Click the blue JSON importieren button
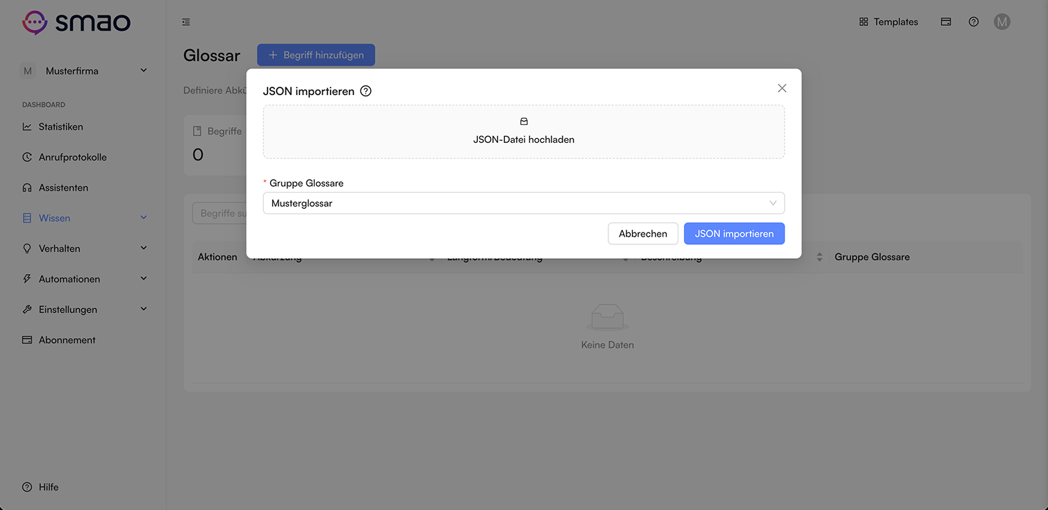1048x510 pixels. 734,234
